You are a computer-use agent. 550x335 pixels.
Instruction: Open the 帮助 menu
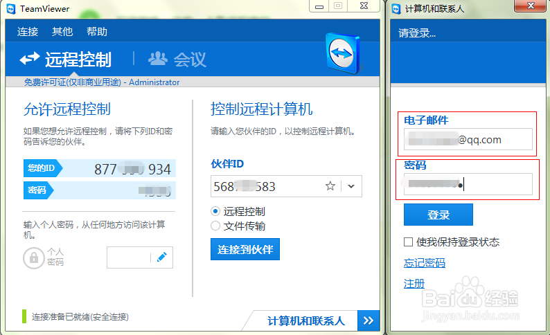[x=97, y=32]
